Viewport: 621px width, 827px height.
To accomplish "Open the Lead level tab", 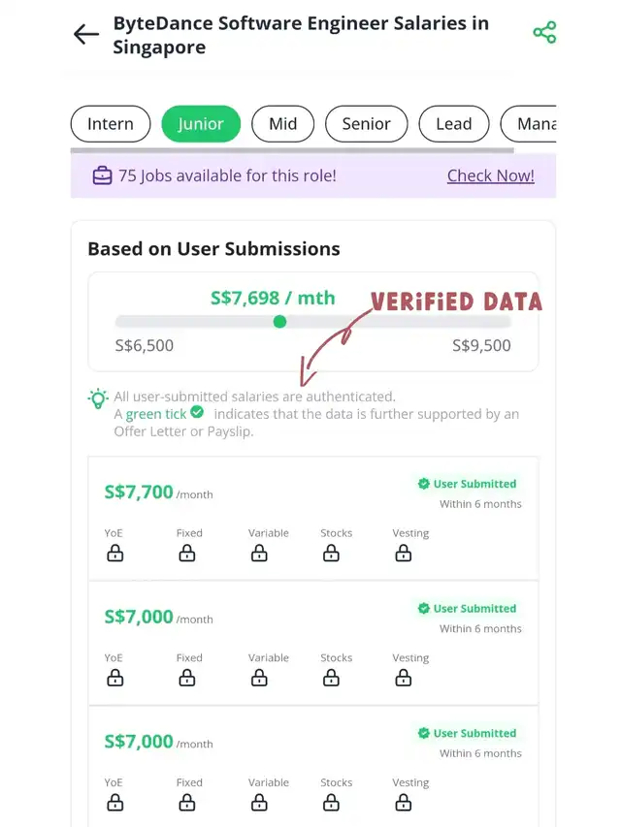I will tap(453, 124).
